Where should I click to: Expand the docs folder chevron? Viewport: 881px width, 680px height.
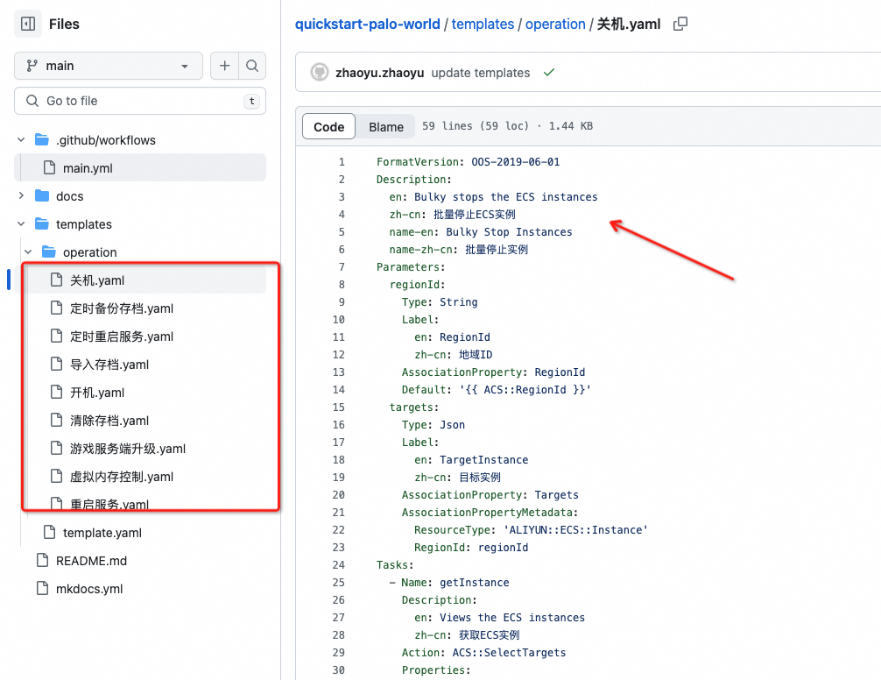(21, 196)
